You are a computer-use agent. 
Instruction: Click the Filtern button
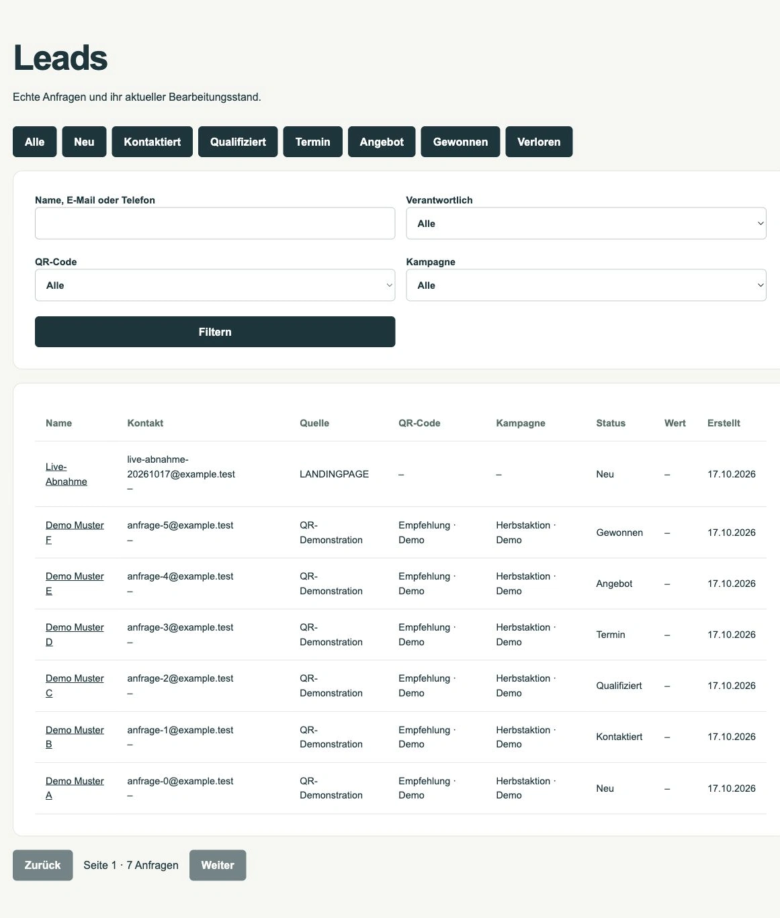[x=215, y=332]
